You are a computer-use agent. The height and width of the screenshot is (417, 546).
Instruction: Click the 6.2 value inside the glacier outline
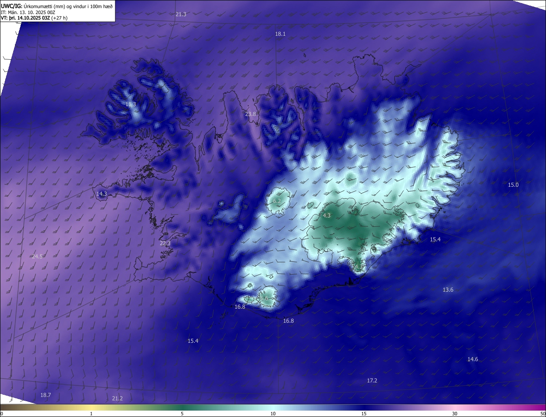tap(277, 201)
